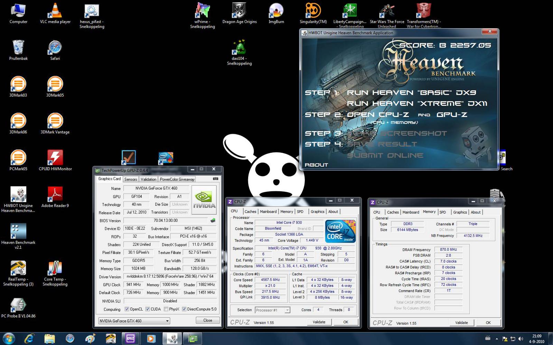Launch Safari browser shortcut
Screen dimensions: 553x345
tap(55, 50)
